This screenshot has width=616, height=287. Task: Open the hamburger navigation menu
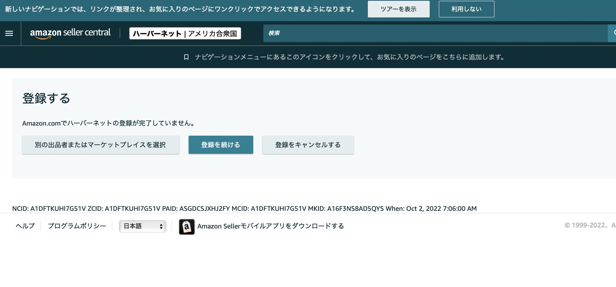[9, 33]
